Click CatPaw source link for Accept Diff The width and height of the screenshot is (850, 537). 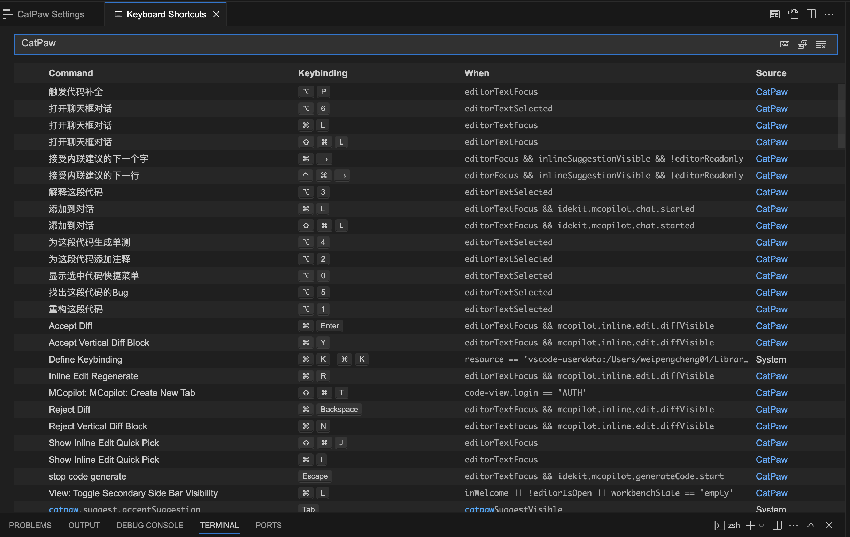(771, 326)
